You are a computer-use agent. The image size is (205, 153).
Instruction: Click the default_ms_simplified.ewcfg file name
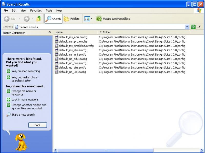pyautogui.click(x=76, y=46)
